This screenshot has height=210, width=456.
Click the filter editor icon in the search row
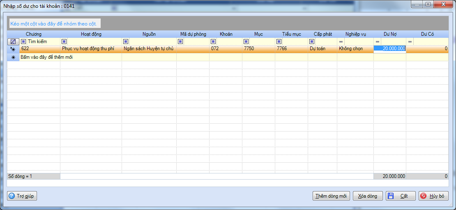pos(13,42)
